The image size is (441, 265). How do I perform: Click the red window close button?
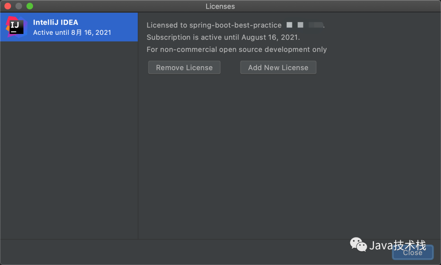(8, 6)
